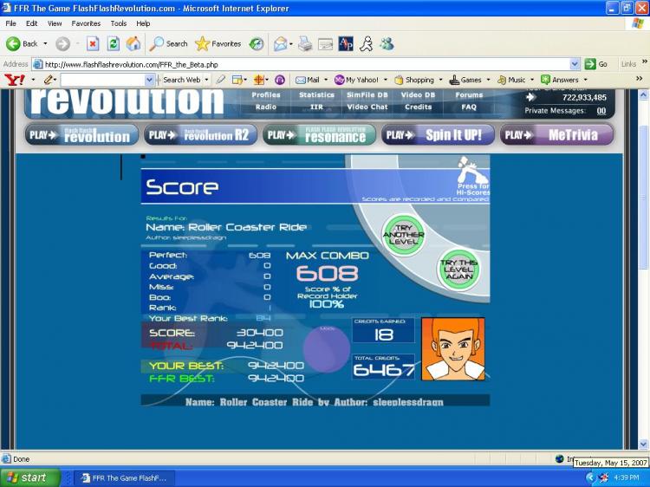Open the Forums site link
The width and height of the screenshot is (650, 487).
pos(469,95)
